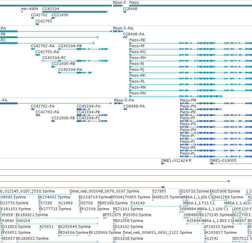Click the CG43394-RB transcript label
Viewport: 252px width, 243px height.
(x=70, y=46)
